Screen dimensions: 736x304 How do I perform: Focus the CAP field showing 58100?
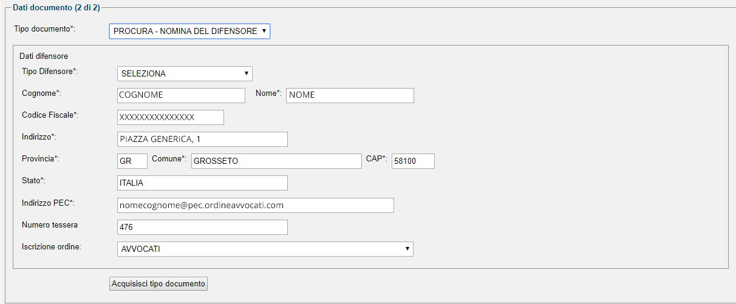coord(413,161)
